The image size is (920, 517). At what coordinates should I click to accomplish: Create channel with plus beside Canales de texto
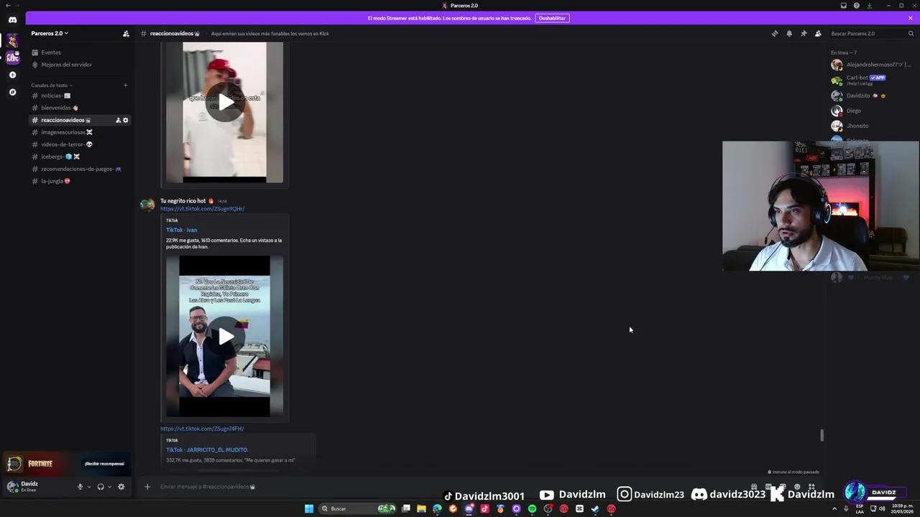pyautogui.click(x=125, y=85)
